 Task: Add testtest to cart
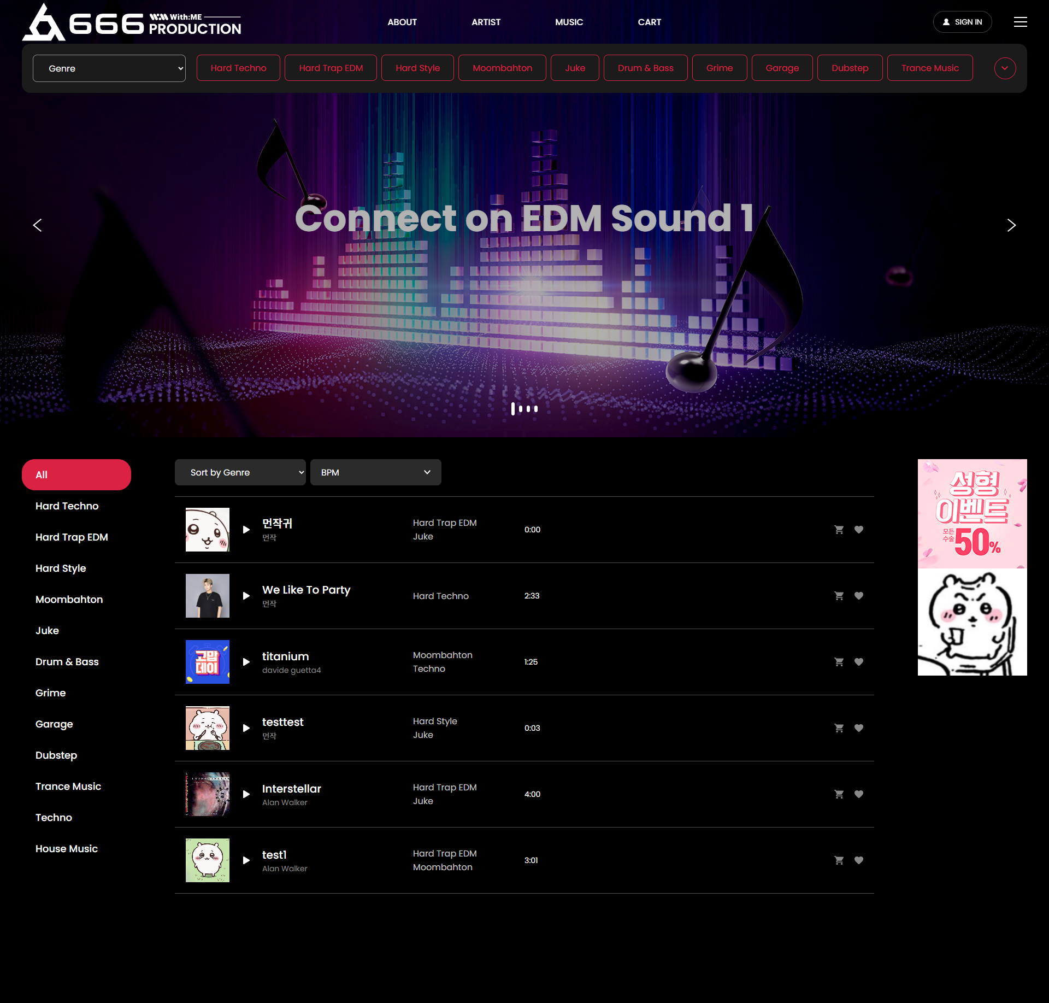839,728
